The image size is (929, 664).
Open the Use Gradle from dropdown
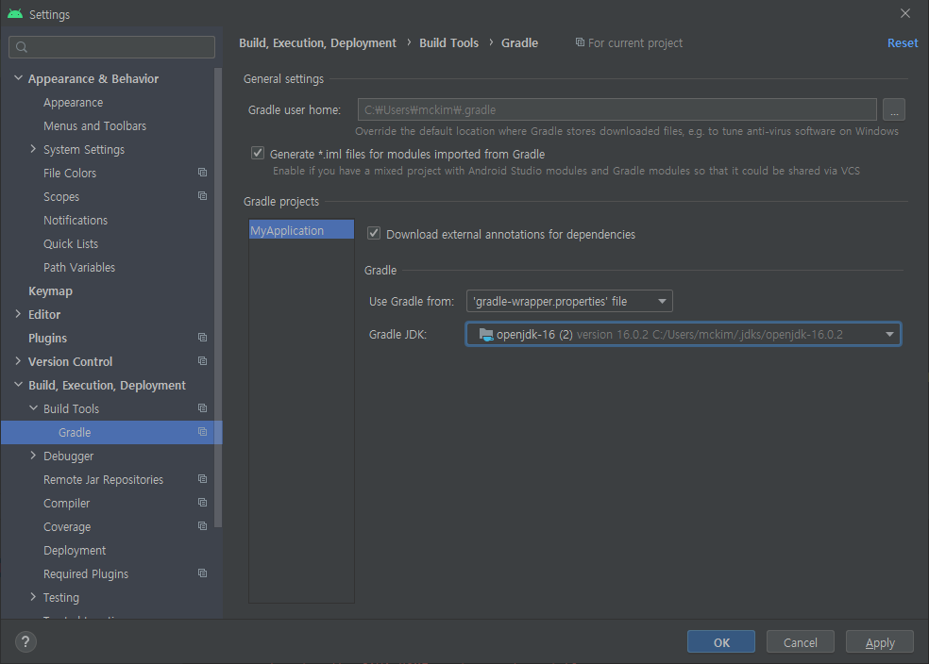pos(569,301)
